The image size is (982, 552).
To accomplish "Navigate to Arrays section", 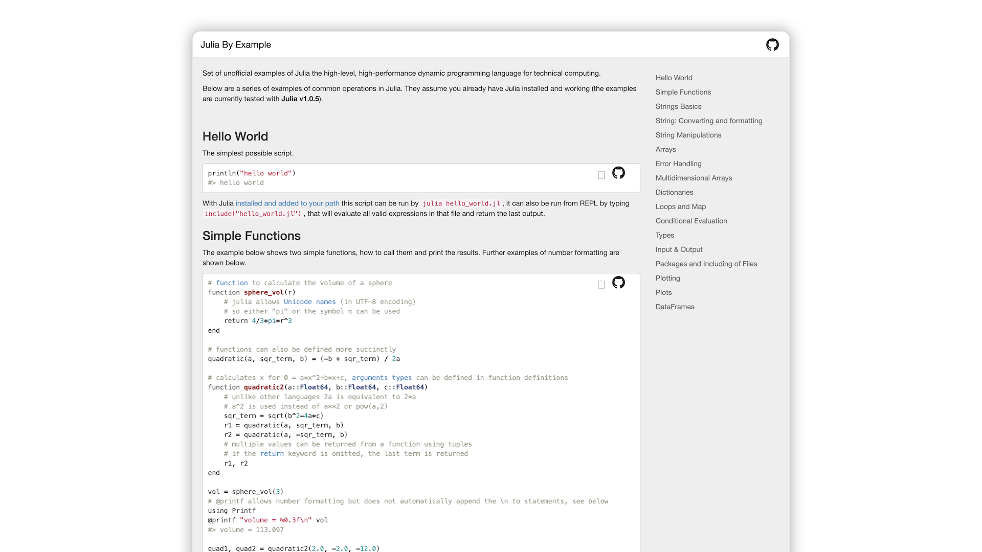I will (x=666, y=149).
